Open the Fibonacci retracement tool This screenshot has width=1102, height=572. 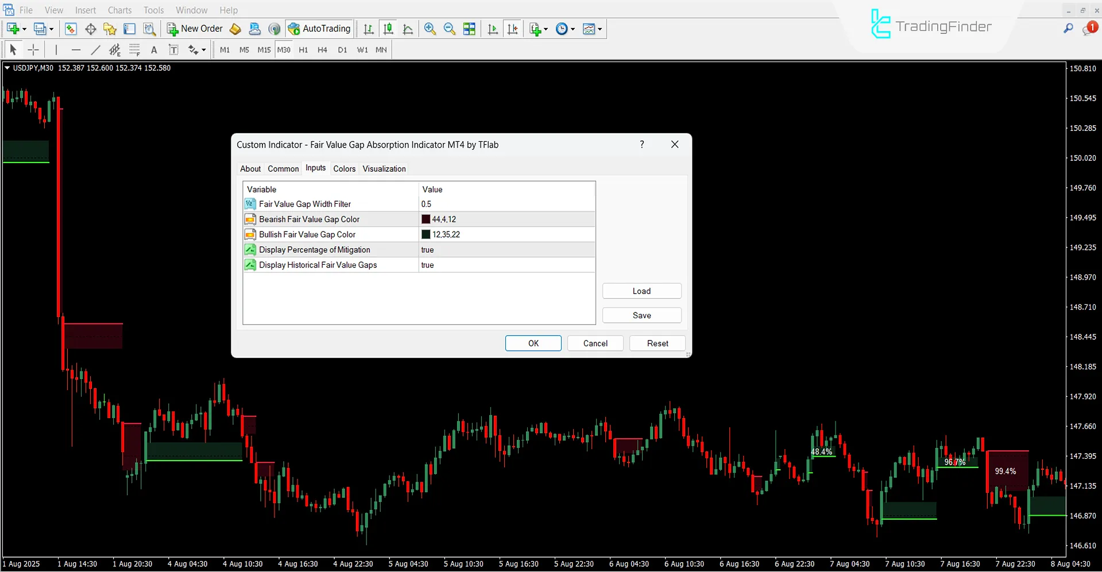114,50
